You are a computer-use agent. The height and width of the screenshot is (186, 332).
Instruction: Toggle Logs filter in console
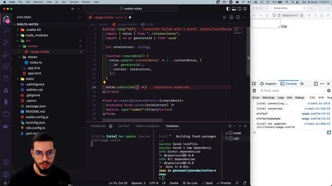(281, 98)
